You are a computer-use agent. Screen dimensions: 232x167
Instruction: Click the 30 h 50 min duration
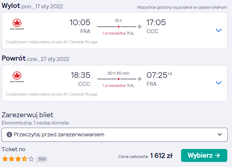119,73
